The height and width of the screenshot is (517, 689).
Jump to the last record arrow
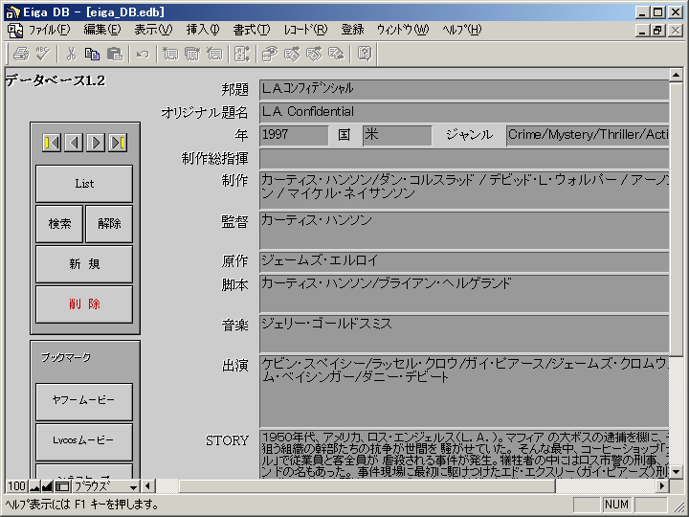(x=118, y=143)
